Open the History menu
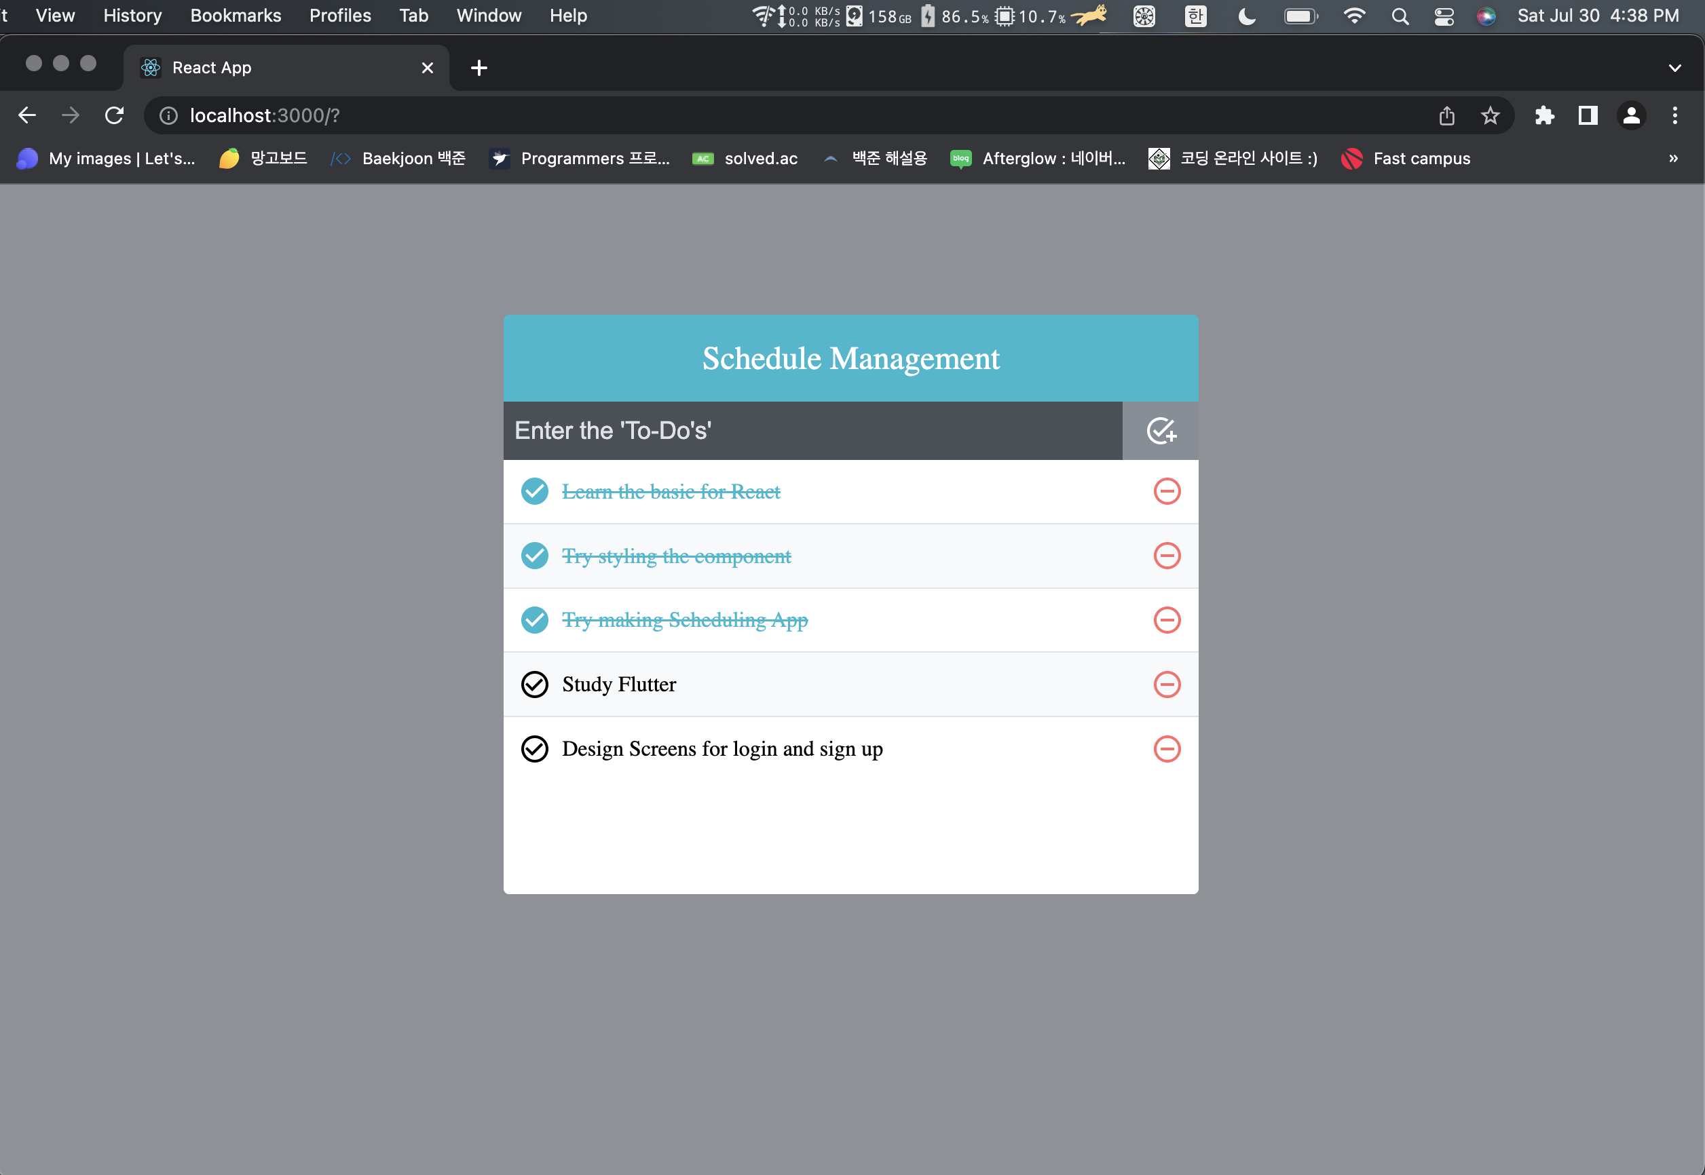This screenshot has height=1175, width=1705. pos(132,16)
